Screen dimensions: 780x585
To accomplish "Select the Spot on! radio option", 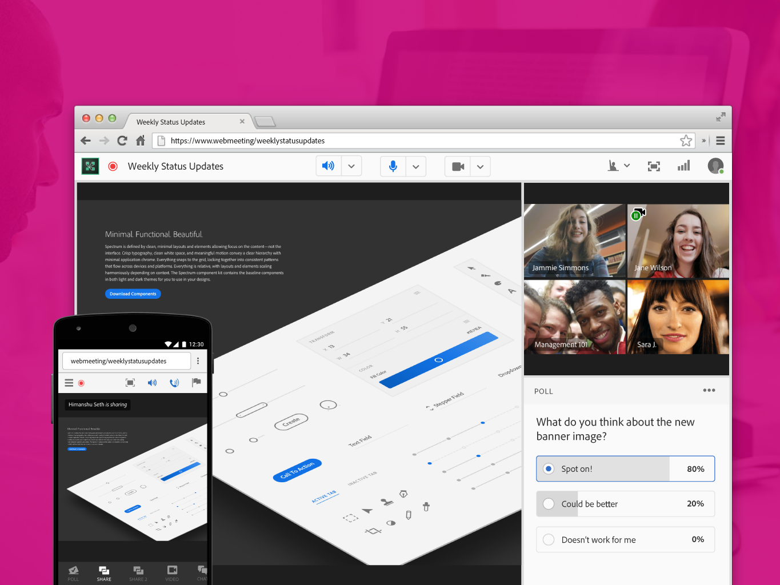I will pos(549,468).
